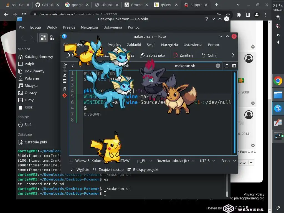Image resolution: width=284 pixels, height=213 pixels.
Task: Switch Dolphin to compact view mode
Action: 52,38
